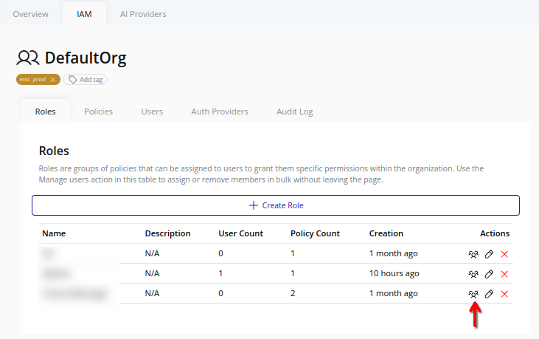The height and width of the screenshot is (339, 539).
Task: Open manage users for the 1-user role
Action: click(473, 274)
